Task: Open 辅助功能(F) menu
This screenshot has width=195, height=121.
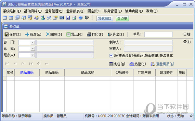Action: coord(134,11)
